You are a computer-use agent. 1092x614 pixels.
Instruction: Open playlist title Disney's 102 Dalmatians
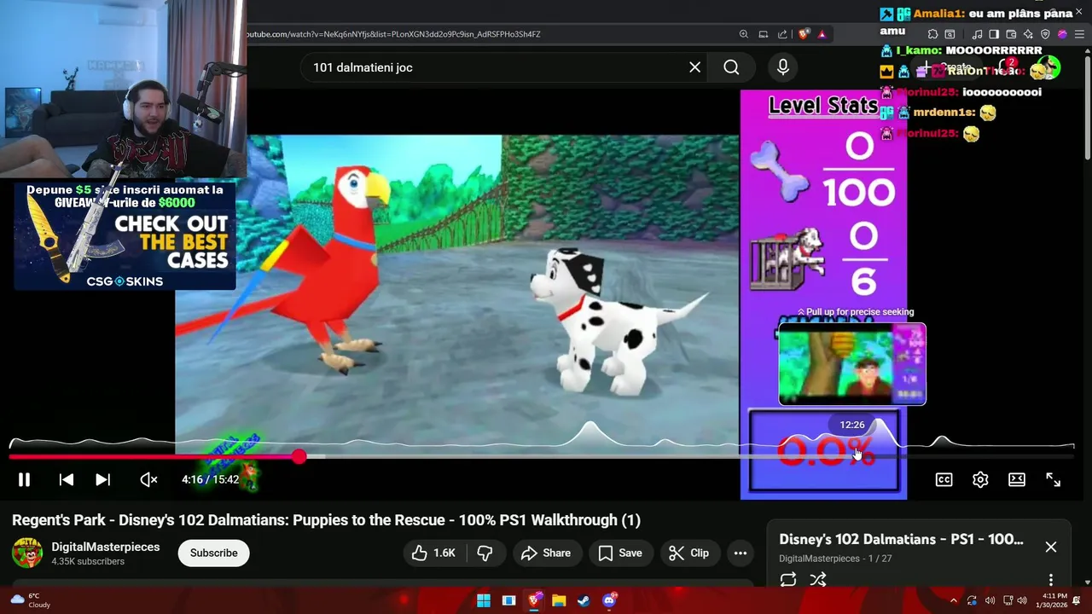coord(901,539)
